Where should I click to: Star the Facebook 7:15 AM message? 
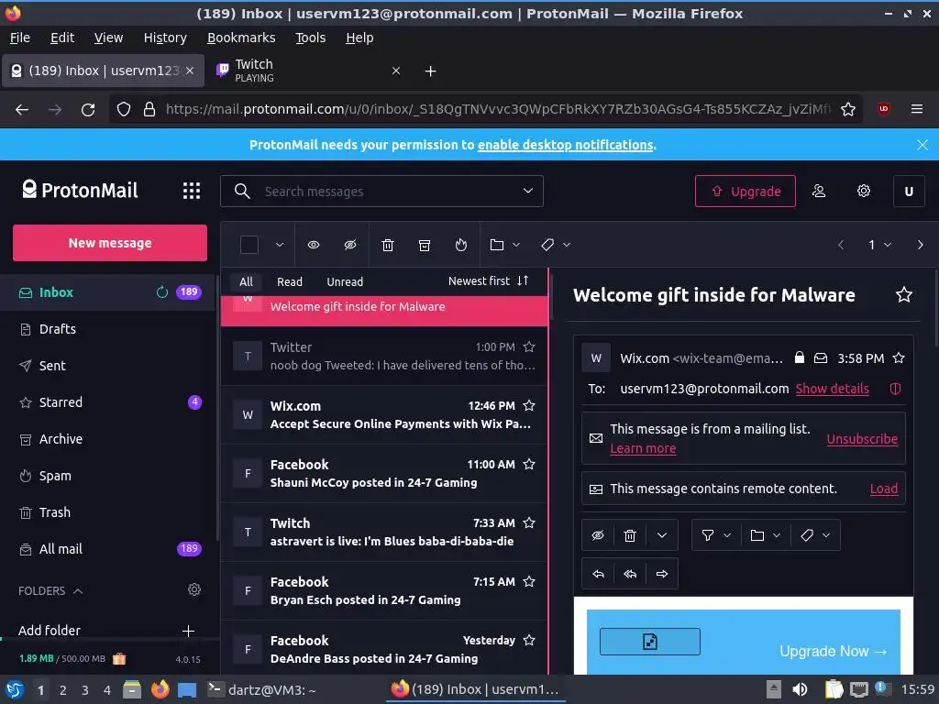pos(529,581)
